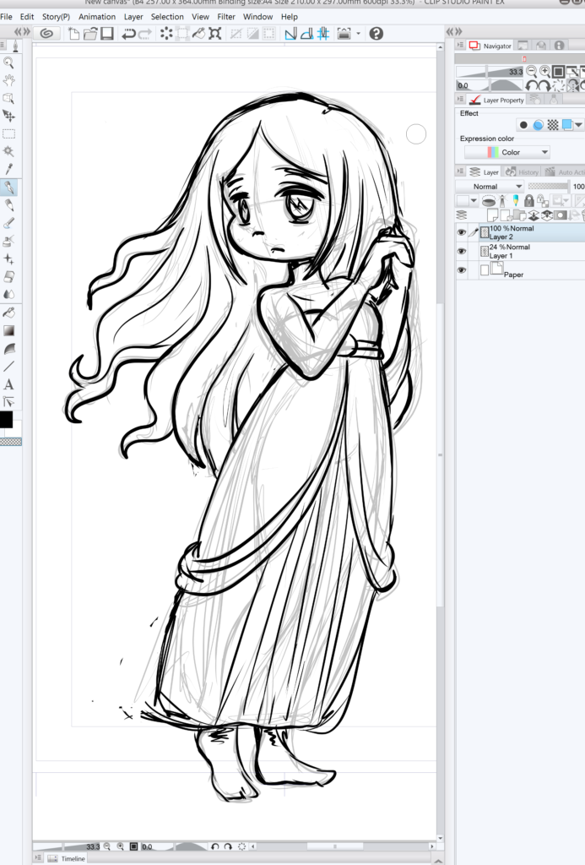The image size is (585, 865).
Task: Select the Gradient tool
Action: 8,330
